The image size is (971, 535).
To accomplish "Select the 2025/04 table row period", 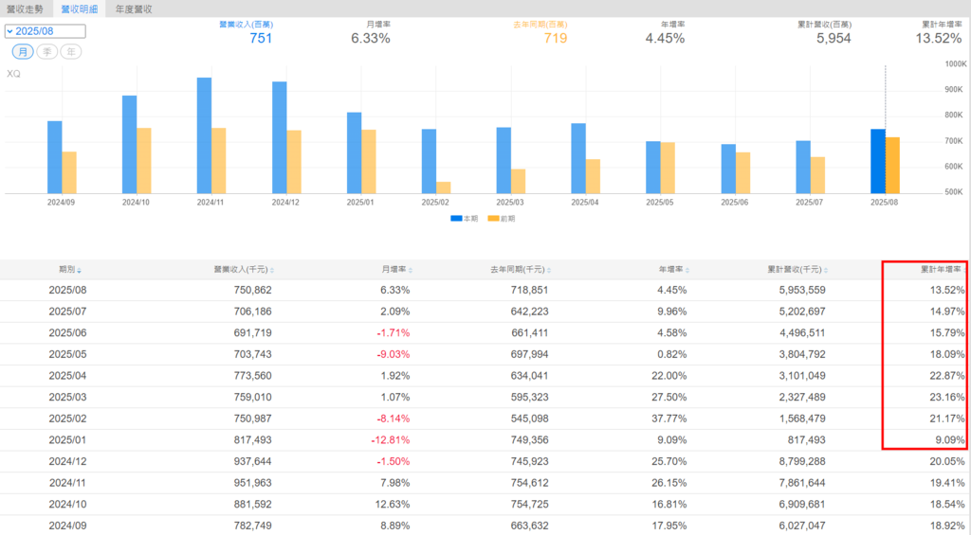I will point(67,376).
